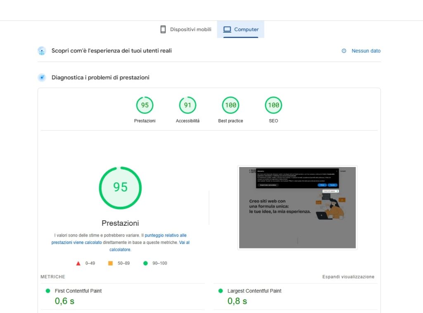Click the info icon beside Nessun dato
The image size is (423, 313).
point(344,51)
